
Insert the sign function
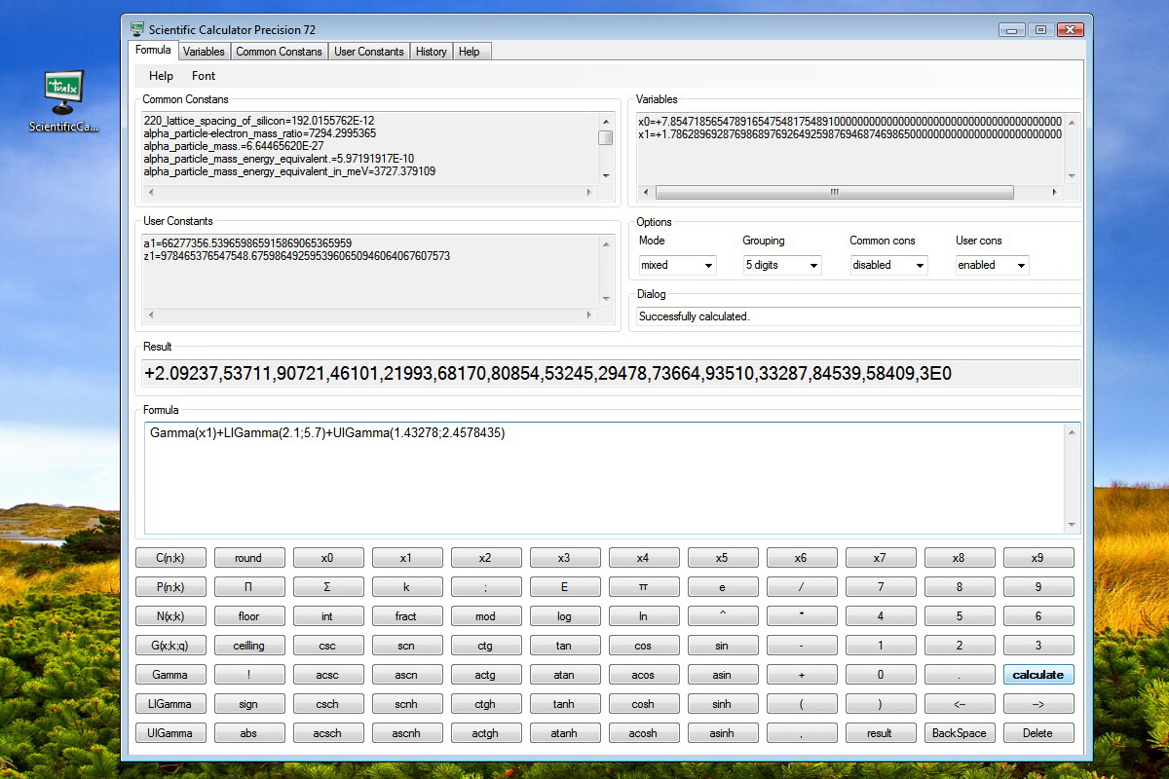click(x=249, y=704)
